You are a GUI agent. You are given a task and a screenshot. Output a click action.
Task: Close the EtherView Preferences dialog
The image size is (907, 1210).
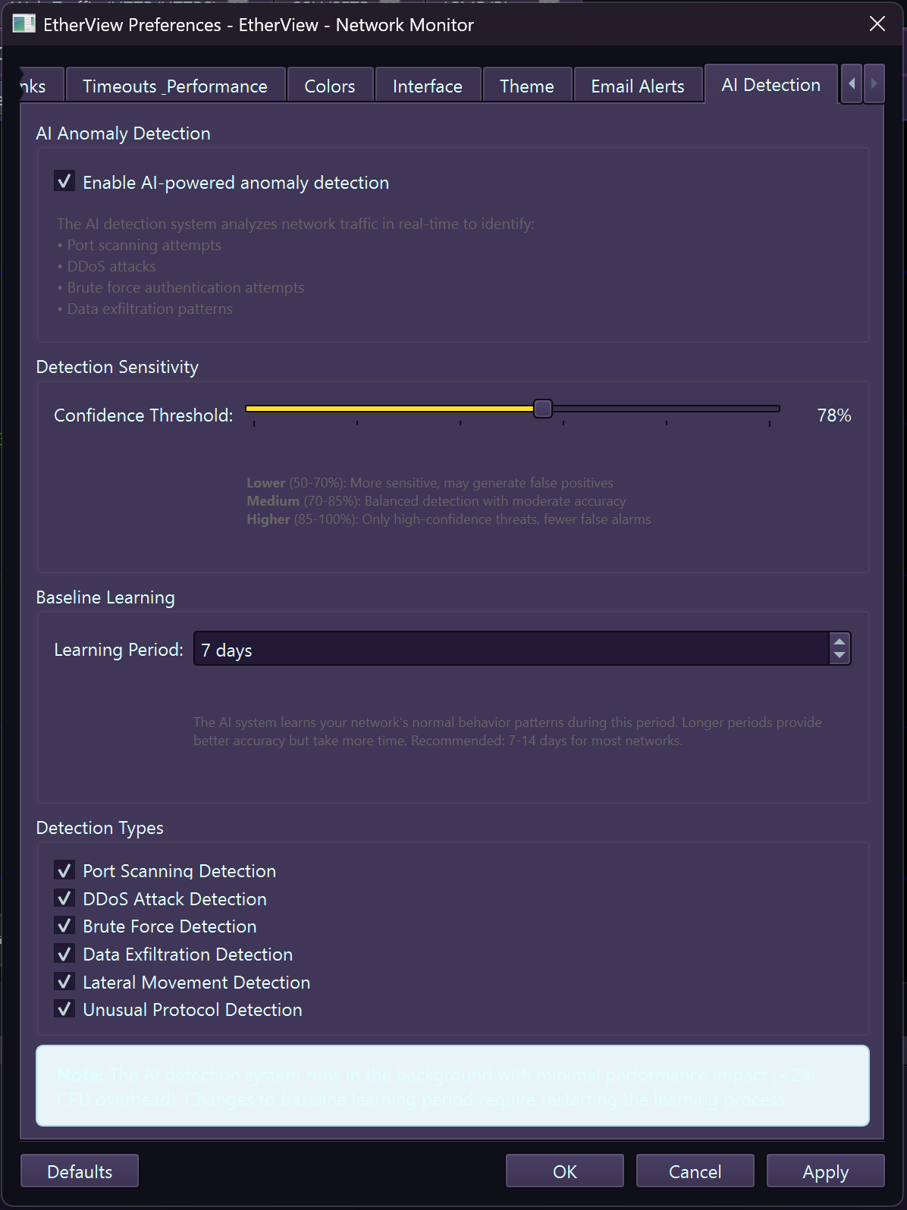[877, 24]
